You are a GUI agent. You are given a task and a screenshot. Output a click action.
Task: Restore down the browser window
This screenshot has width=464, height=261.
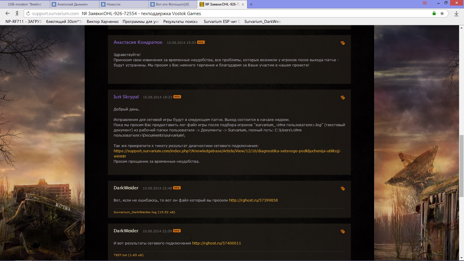click(446, 3)
